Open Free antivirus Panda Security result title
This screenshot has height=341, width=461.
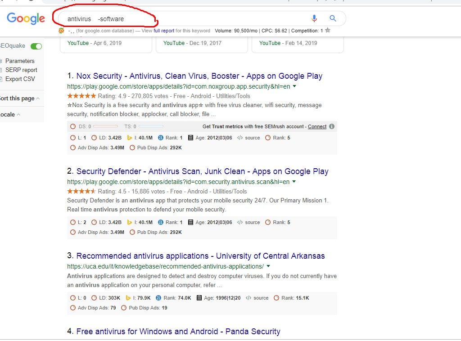tap(178, 332)
